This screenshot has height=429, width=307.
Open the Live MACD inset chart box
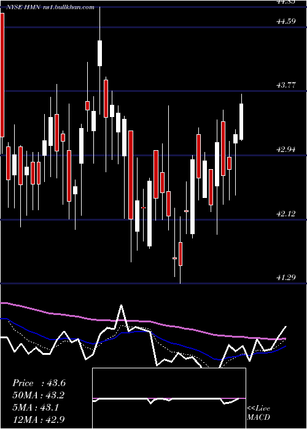click(x=169, y=398)
